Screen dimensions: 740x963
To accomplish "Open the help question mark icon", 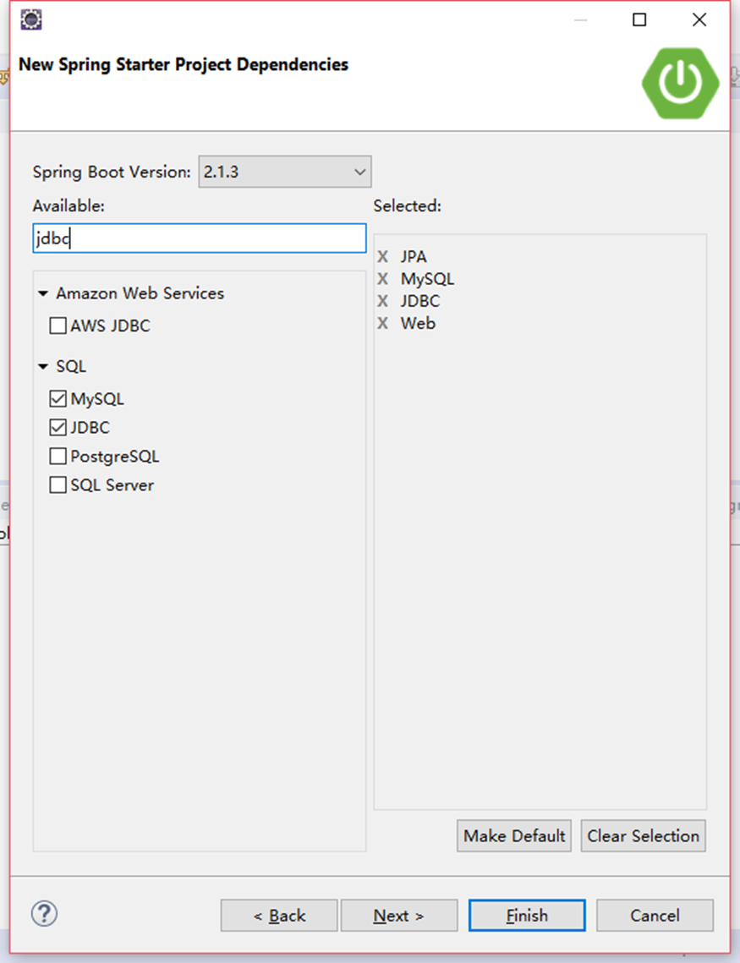I will click(x=44, y=914).
